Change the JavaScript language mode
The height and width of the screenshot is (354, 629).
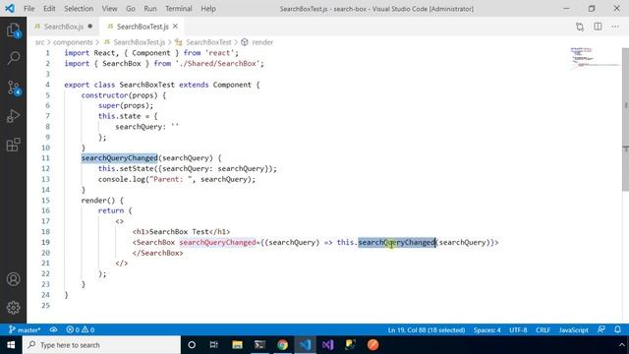[573, 330]
